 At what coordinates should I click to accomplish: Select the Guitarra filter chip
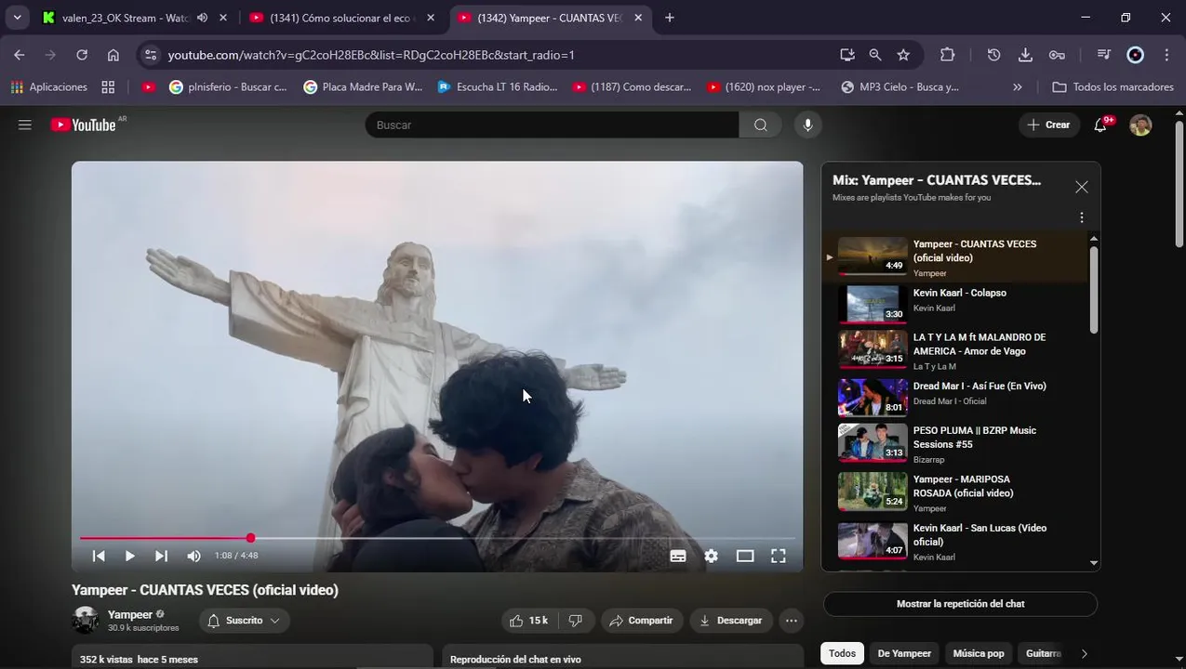coord(1043,653)
